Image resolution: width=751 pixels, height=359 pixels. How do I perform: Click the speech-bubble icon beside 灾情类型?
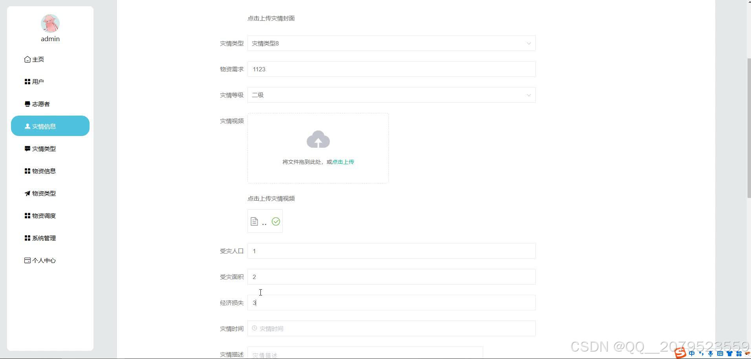(27, 149)
